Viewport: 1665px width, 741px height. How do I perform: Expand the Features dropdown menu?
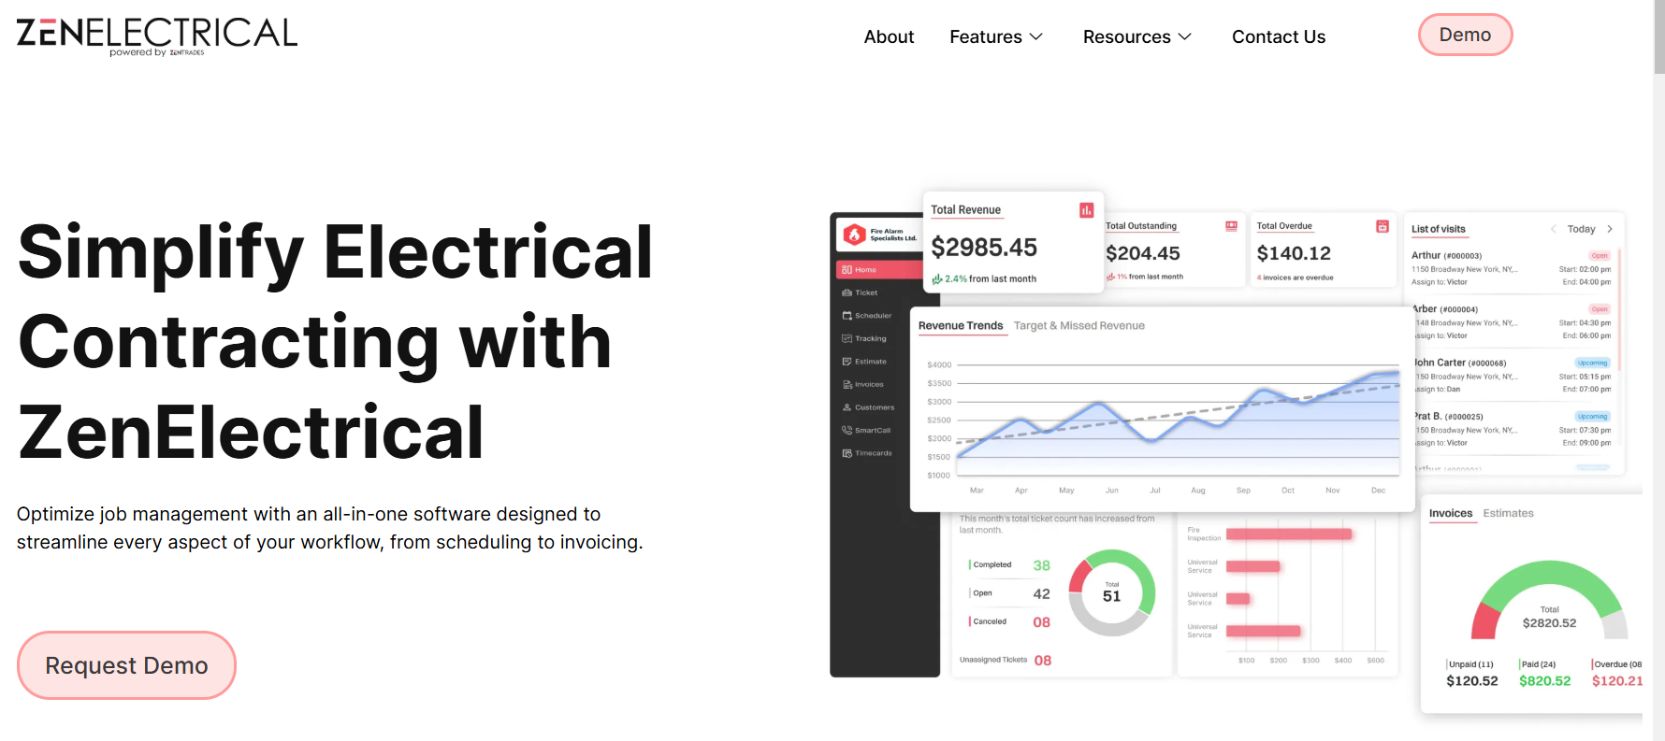[x=996, y=36]
